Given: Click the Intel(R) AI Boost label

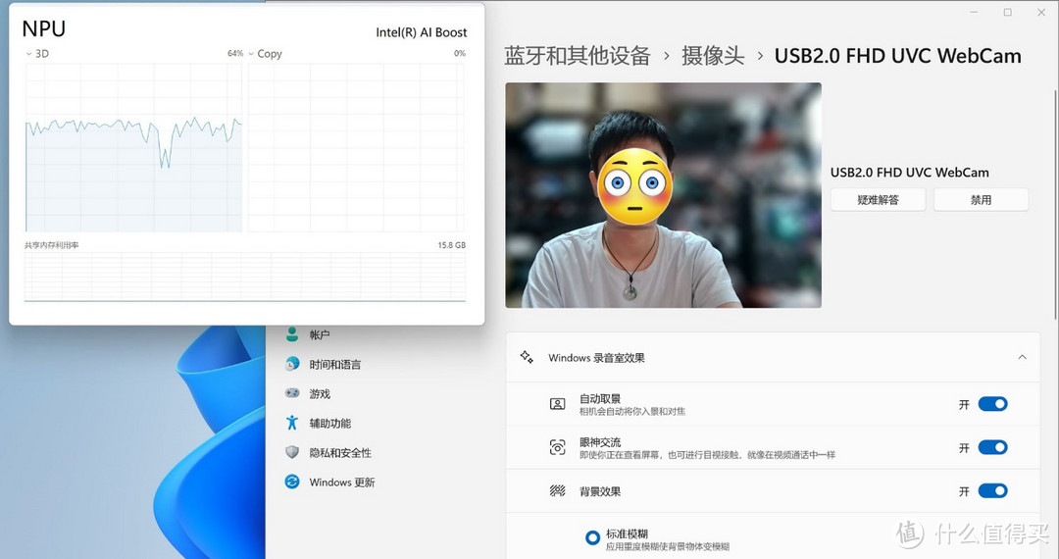Looking at the screenshot, I should click(422, 32).
